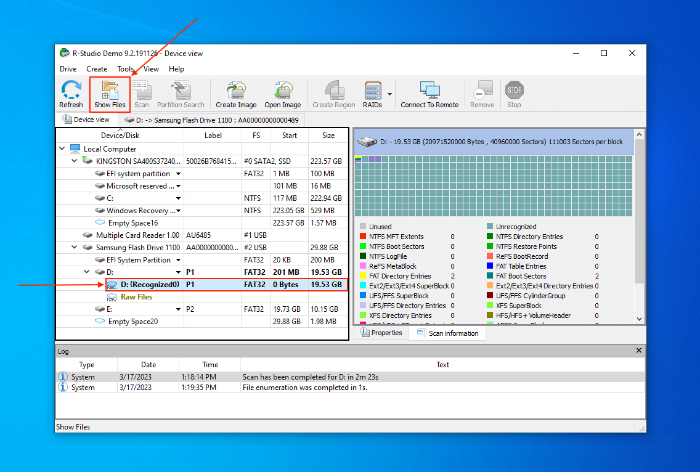Switch to the Properties tab
The image size is (700, 472).
381,333
